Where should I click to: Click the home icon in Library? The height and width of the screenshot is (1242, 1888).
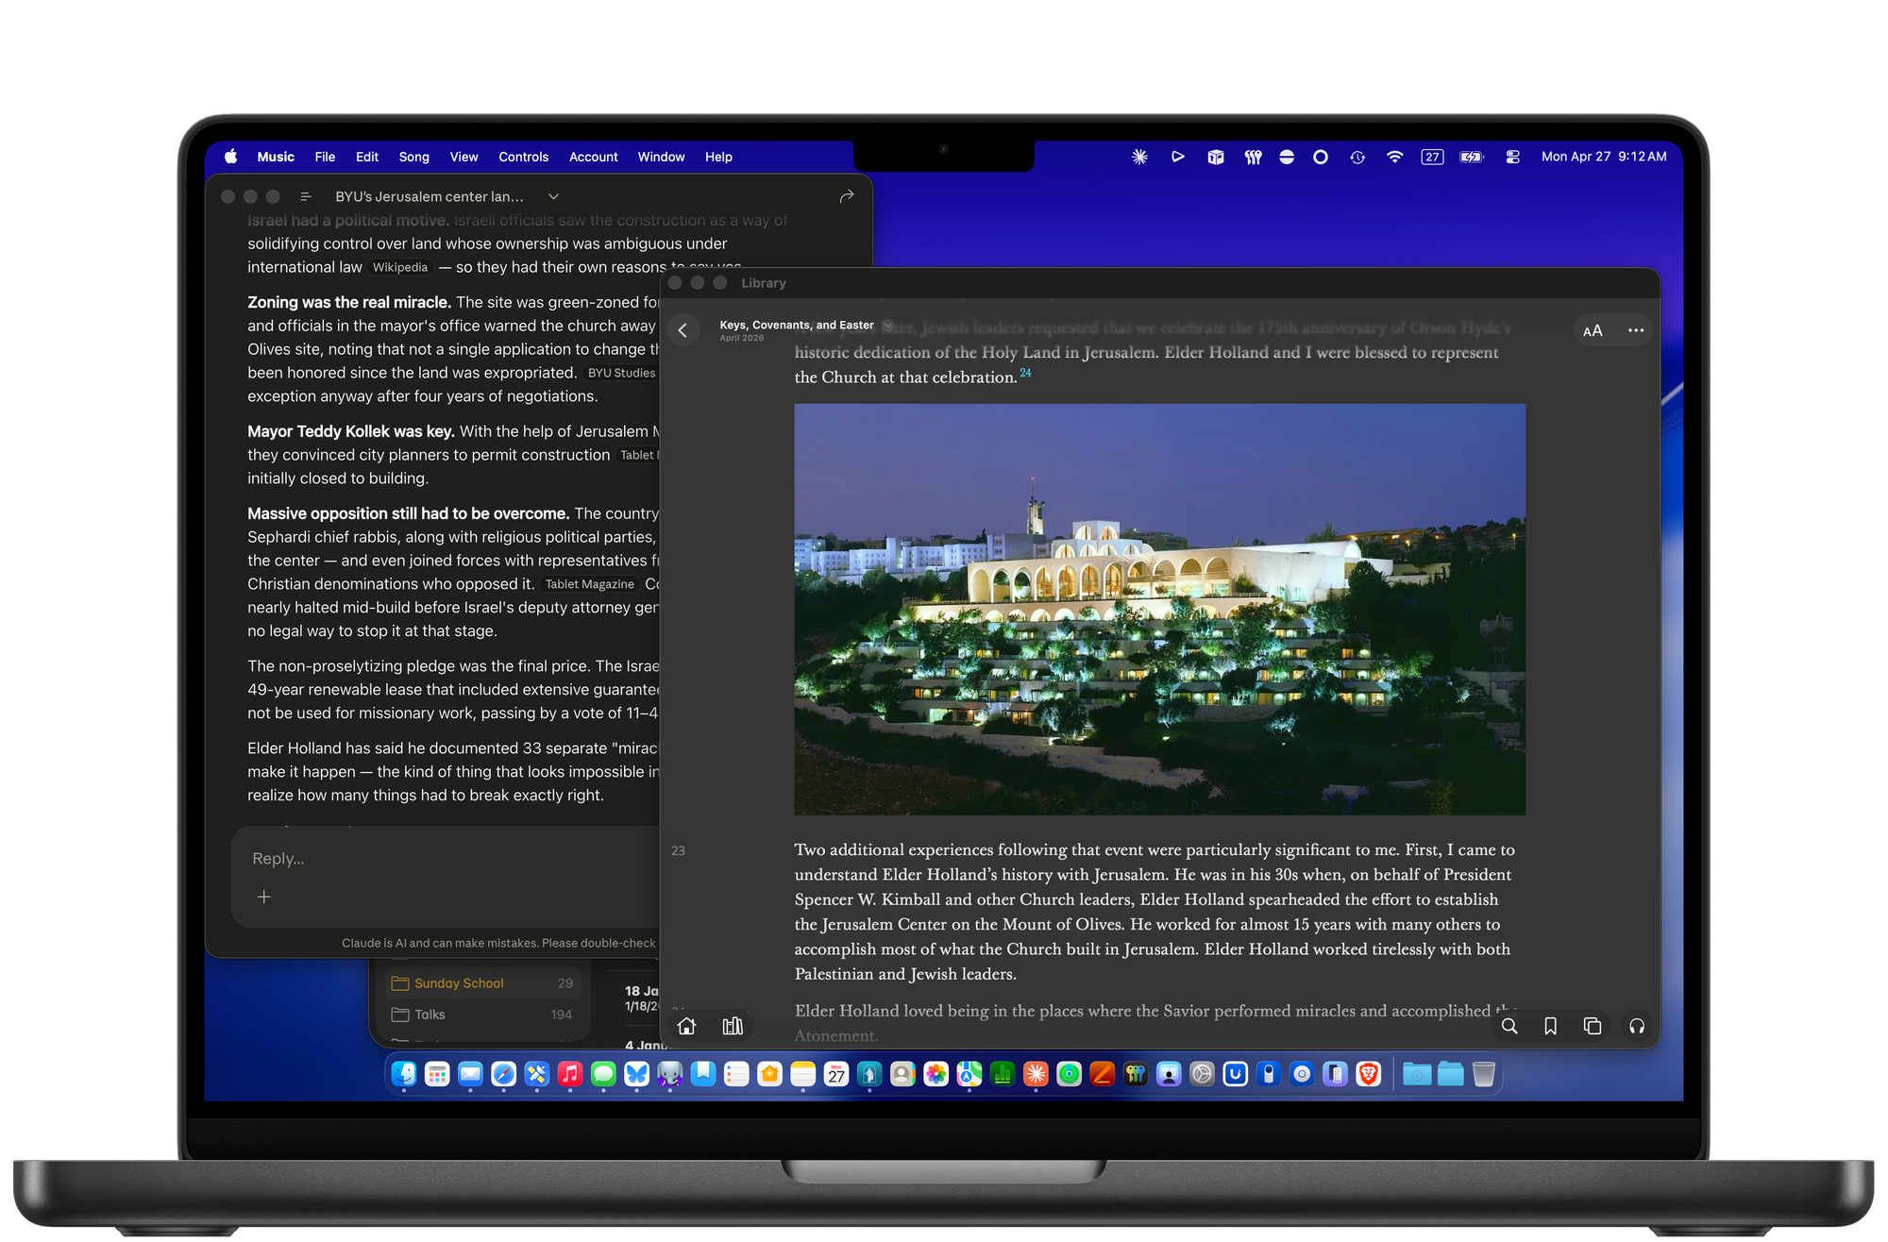(x=686, y=1026)
